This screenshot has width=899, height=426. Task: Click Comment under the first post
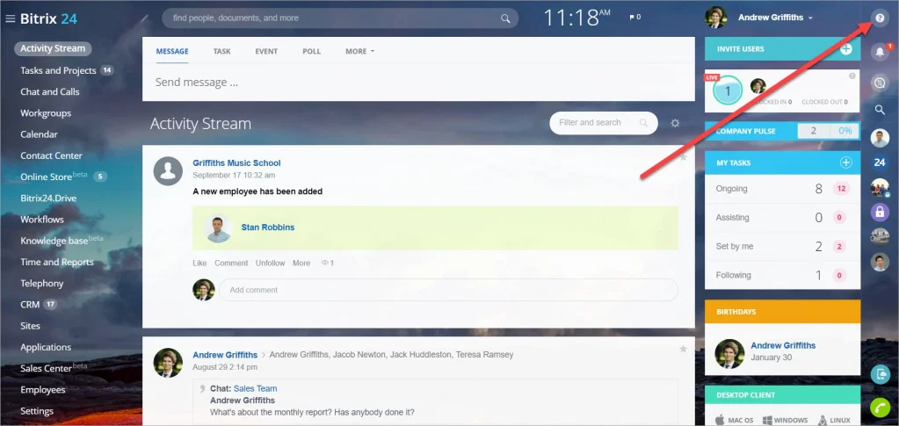pos(231,264)
